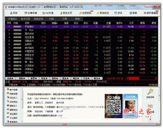Viewport: 163px width, 128px height.
Task: Open the 个股数据 data link
Action: [x=49, y=111]
